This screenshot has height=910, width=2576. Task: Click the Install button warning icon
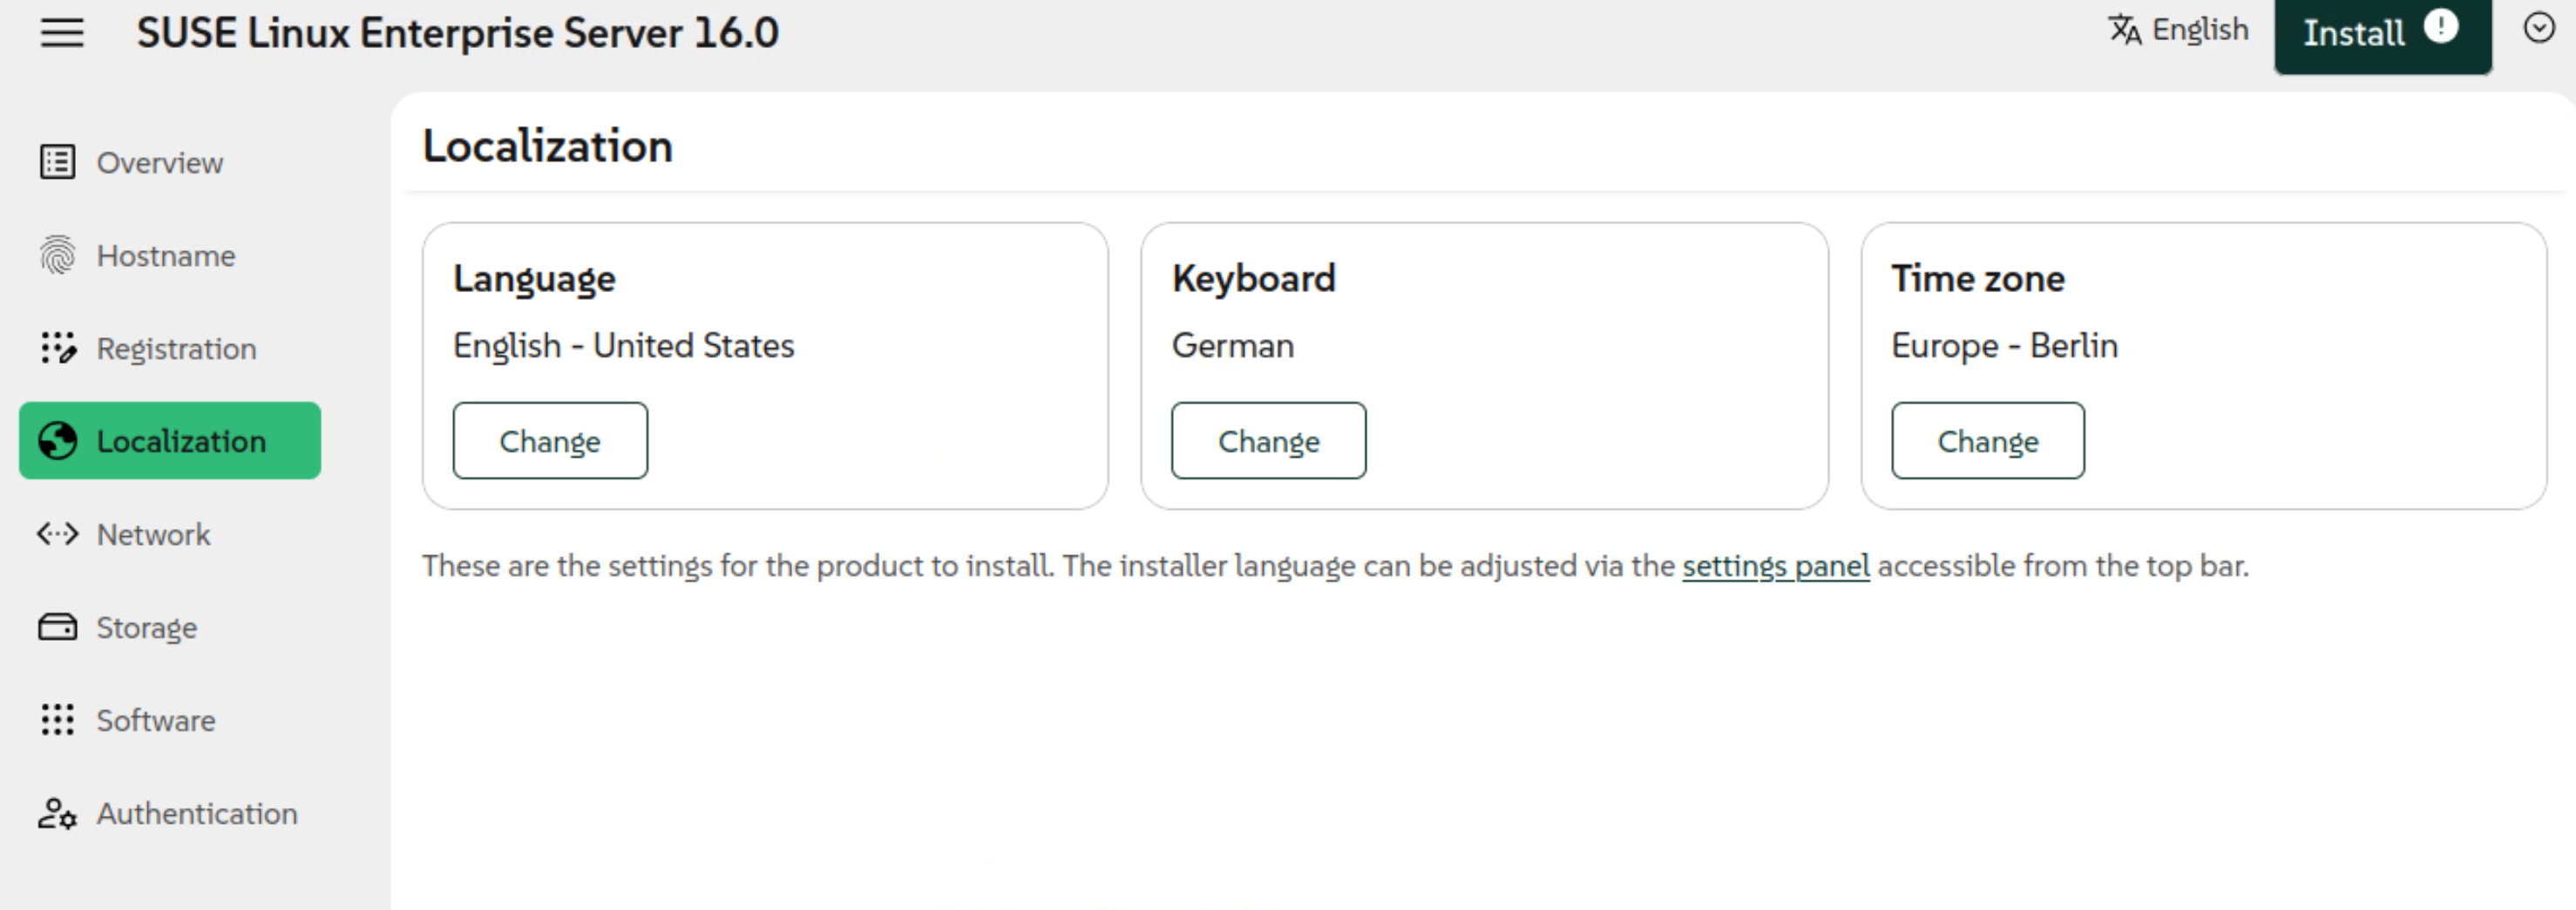[x=2441, y=27]
